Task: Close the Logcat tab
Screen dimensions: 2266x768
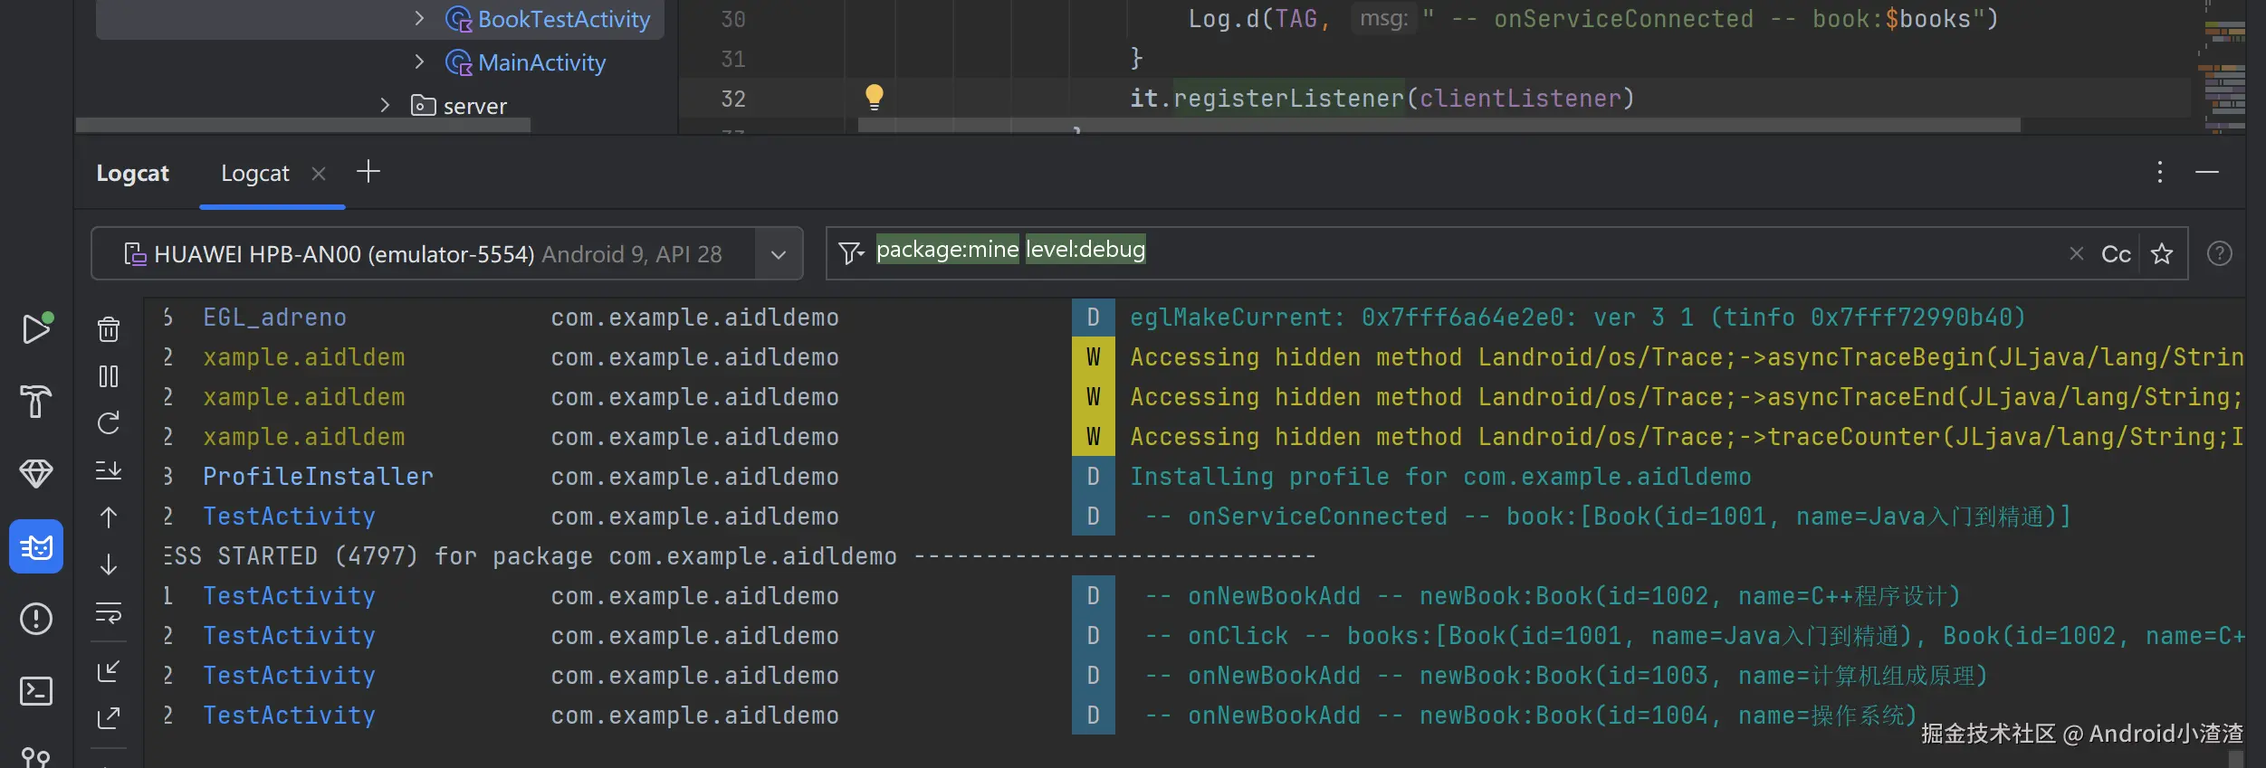Action: tap(319, 173)
